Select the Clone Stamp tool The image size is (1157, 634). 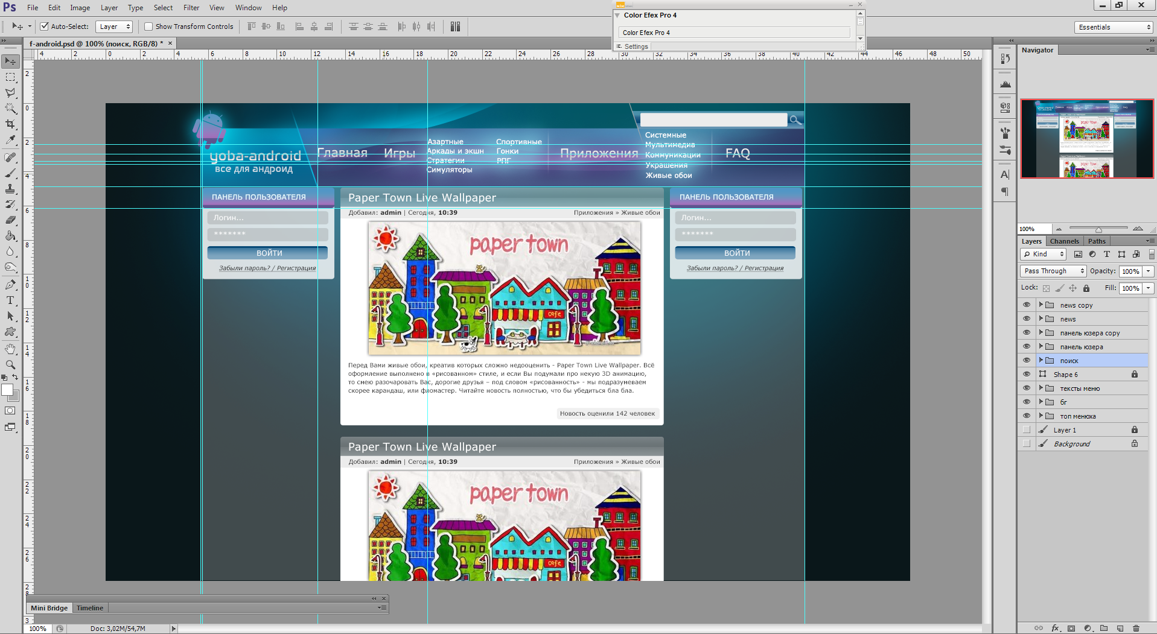click(x=11, y=189)
